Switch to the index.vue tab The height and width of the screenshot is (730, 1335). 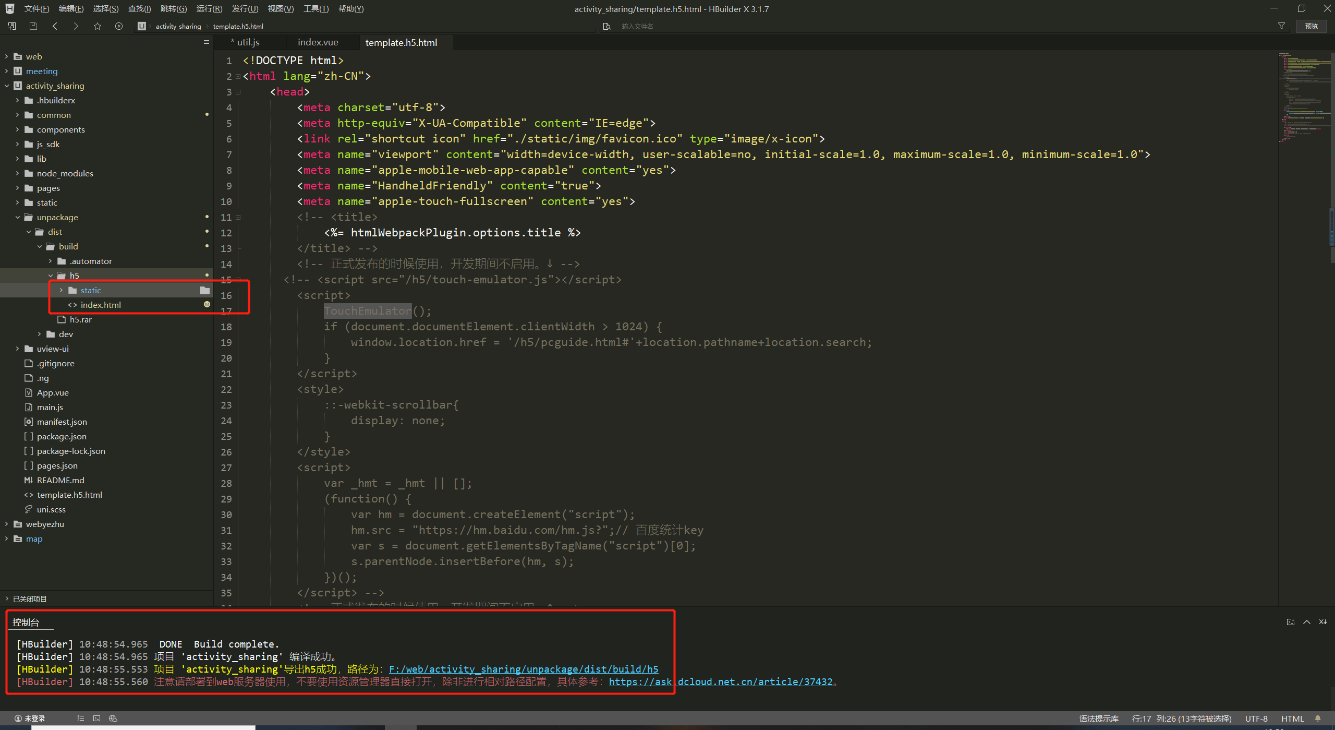coord(318,42)
